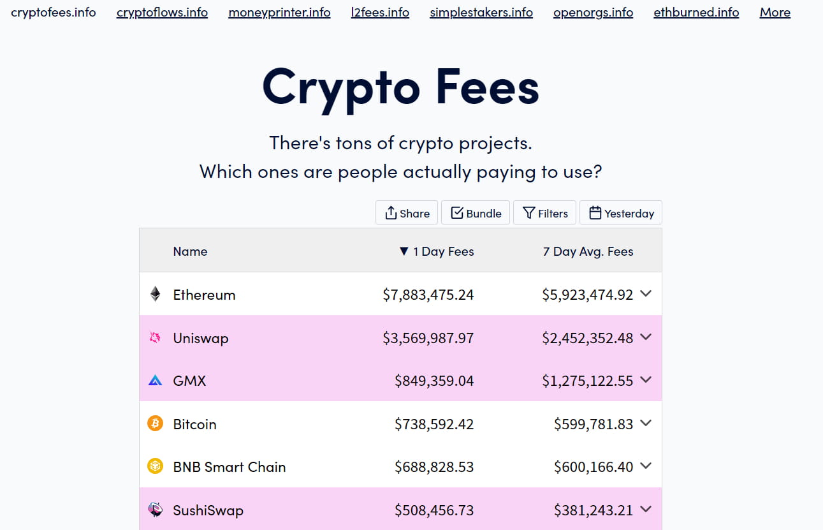Viewport: 823px width, 530px height.
Task: Go to the l2fees.info site link
Action: 380,12
